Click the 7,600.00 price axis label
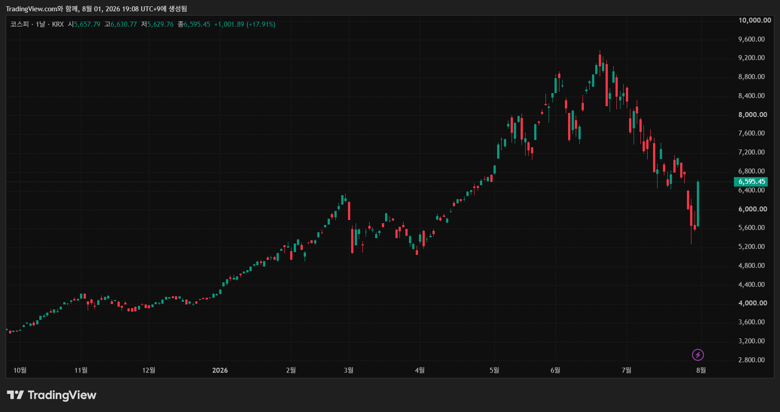 pyautogui.click(x=752, y=133)
